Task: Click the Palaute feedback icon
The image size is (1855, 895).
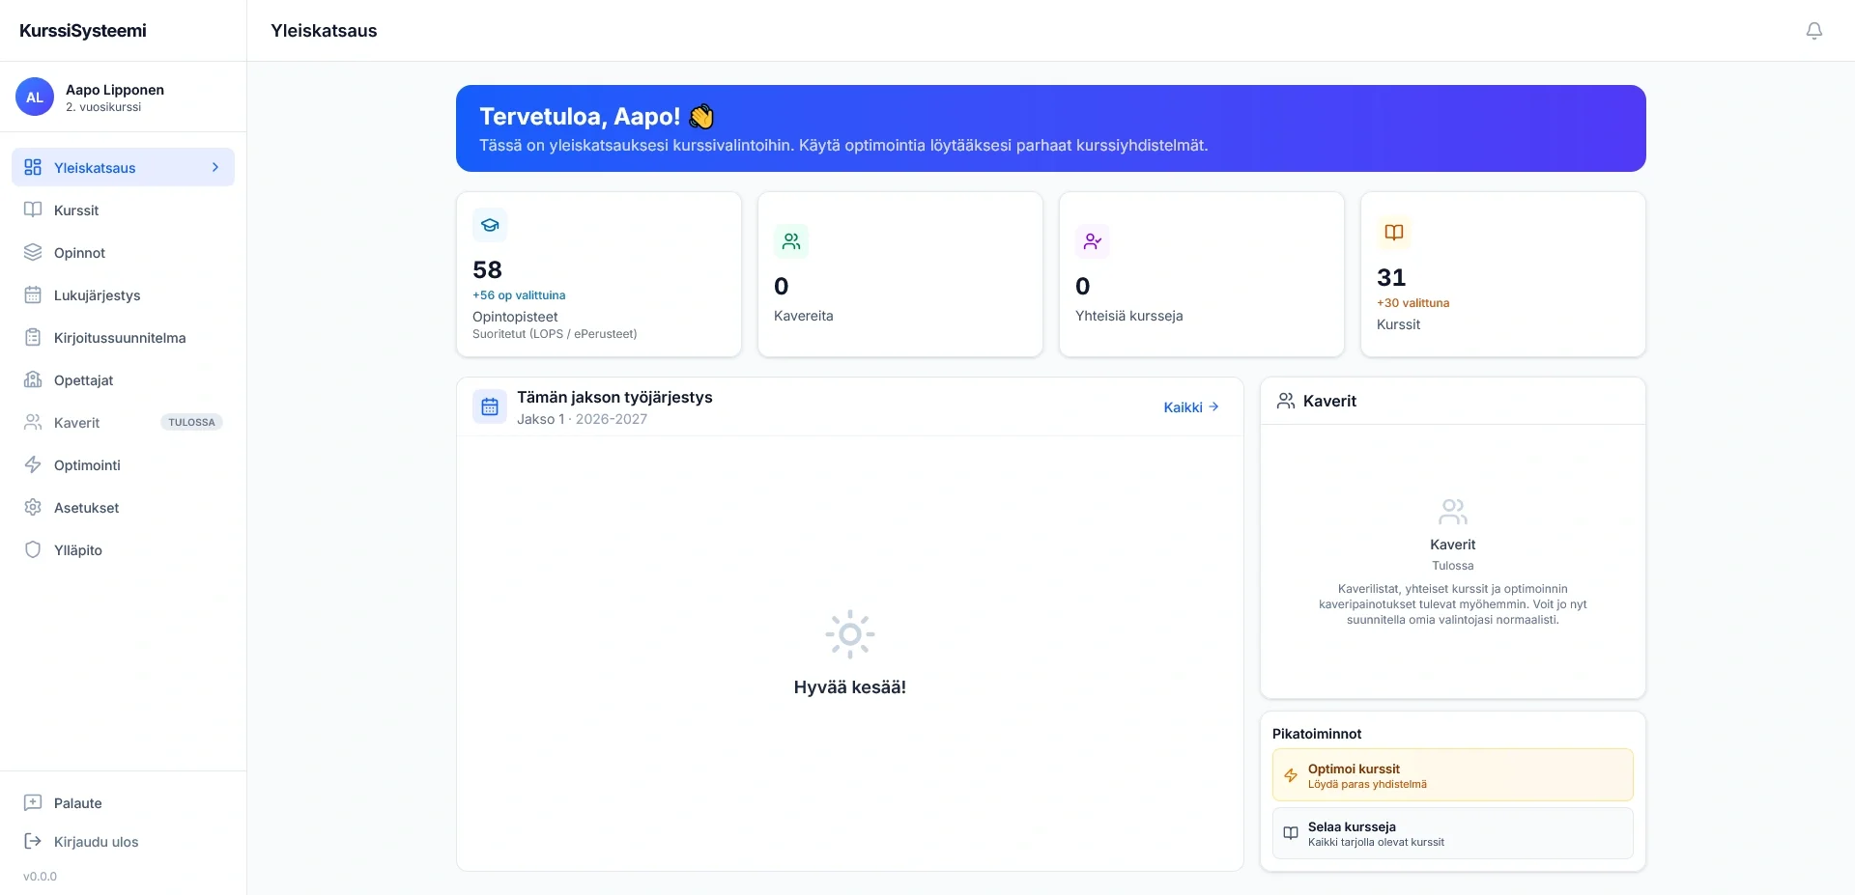Action: tap(33, 802)
